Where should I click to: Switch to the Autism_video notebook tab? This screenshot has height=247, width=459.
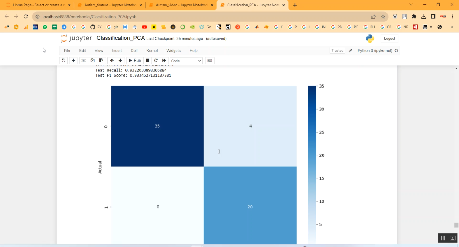[181, 5]
